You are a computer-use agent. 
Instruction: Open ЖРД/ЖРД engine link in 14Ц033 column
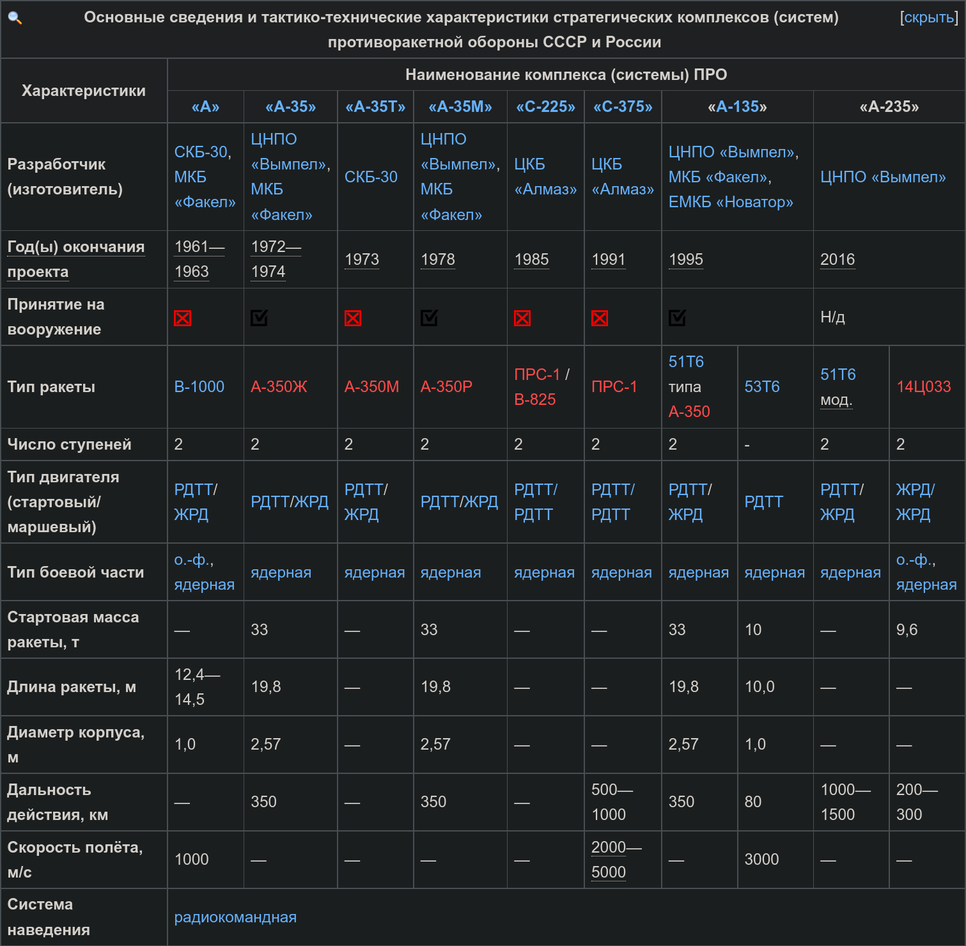[x=915, y=502]
